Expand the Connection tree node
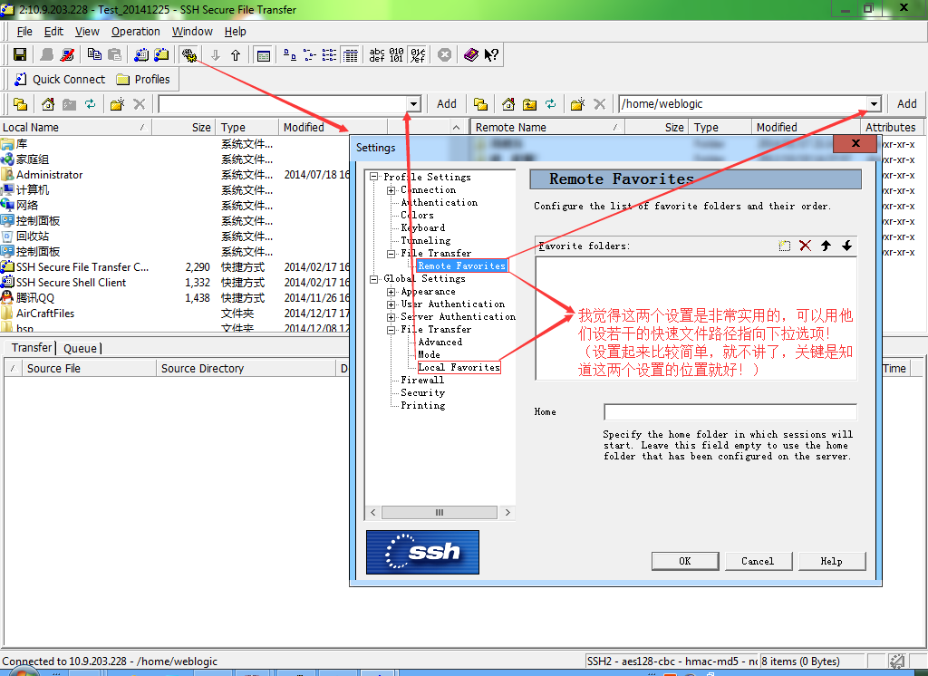The width and height of the screenshot is (928, 676). click(391, 190)
